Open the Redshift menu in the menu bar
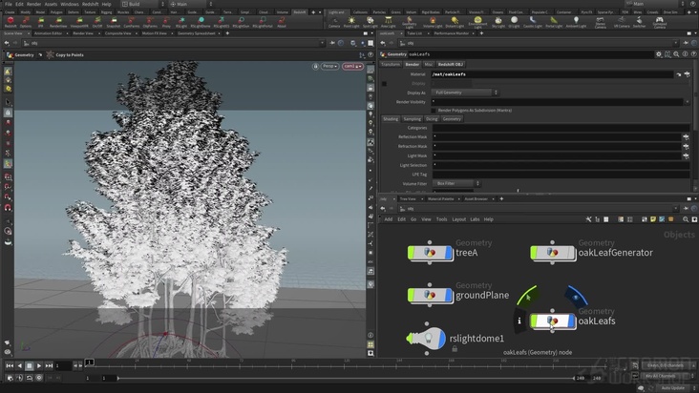Screen dimensions: 699x393 tap(90, 4)
